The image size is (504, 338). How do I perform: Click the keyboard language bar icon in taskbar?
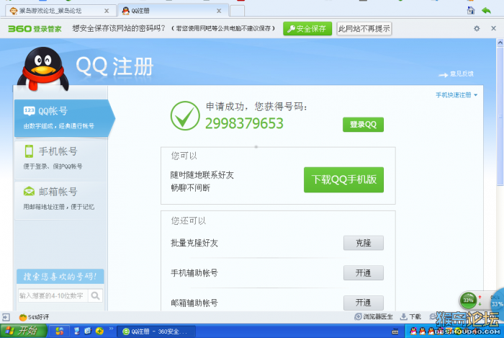[x=395, y=332]
